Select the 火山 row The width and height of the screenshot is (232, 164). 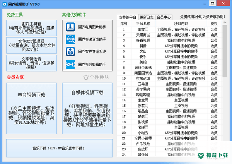pos(170,51)
